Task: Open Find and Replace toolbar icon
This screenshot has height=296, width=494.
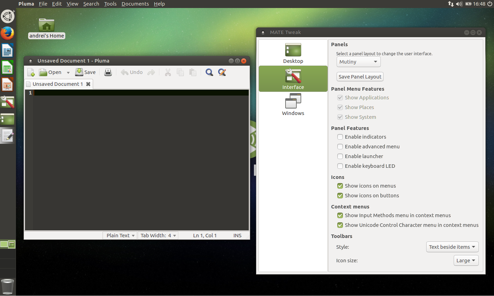Action: coord(222,72)
